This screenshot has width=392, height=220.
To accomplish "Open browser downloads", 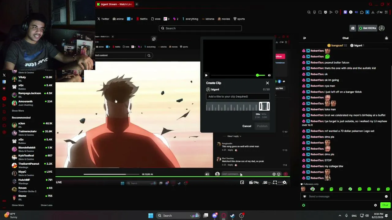I will tap(373, 12).
